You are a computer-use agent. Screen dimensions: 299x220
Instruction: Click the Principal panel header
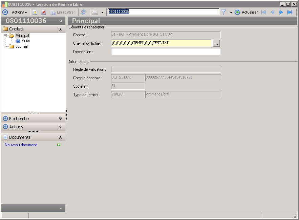(x=86, y=21)
